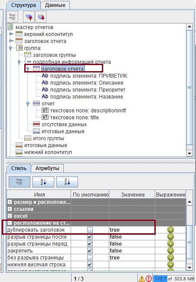This screenshot has width=196, height=282.
Task: Click the properties table scroll-down arrow
Action: (x=189, y=268)
